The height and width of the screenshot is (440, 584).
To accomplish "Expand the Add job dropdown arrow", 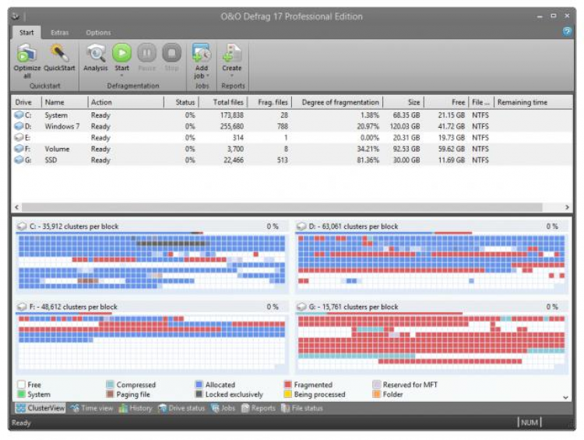I will (x=207, y=76).
